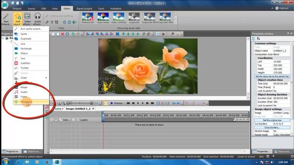Close the Image: Untitled-1_2 tab
Screen dimensions: 294x165
93,109
